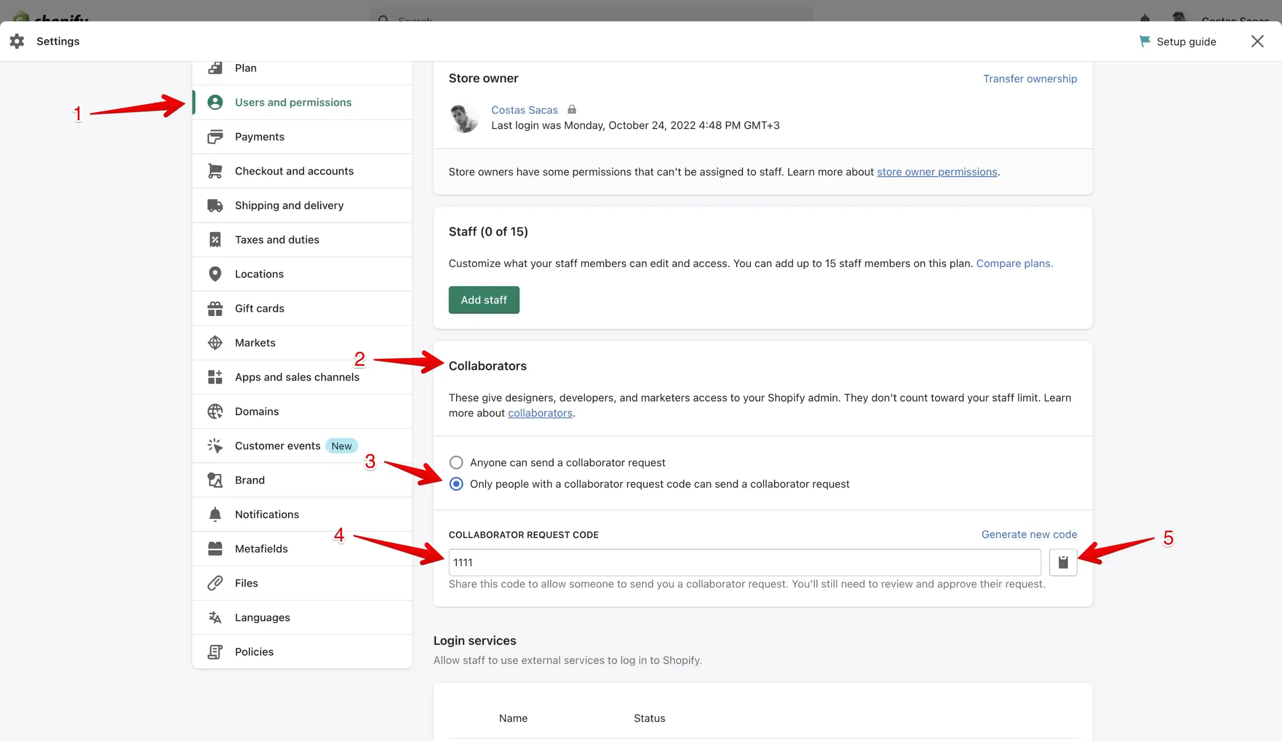Click the Compare plans link
This screenshot has width=1282, height=741.
tap(1014, 263)
